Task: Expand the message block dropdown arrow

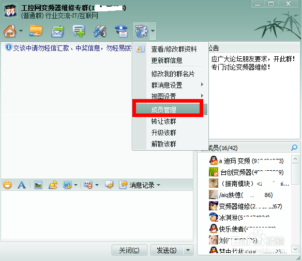Action: 97,185
